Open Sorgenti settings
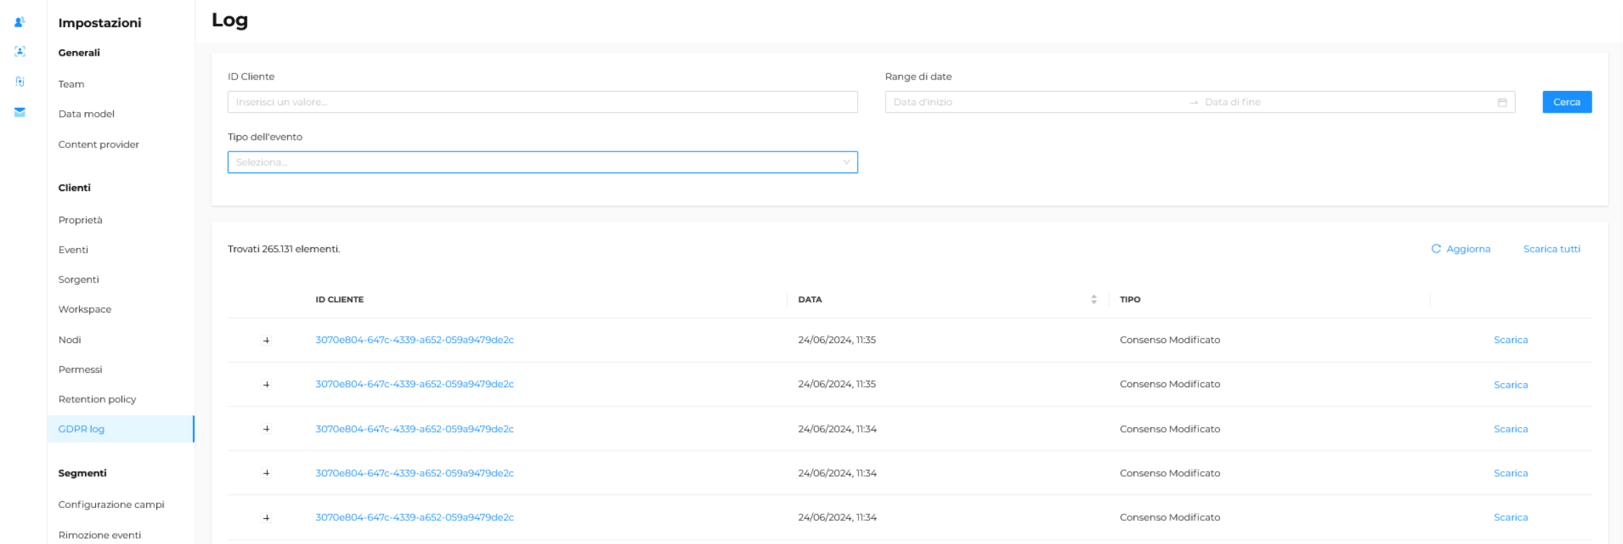This screenshot has height=544, width=1623. pos(79,280)
